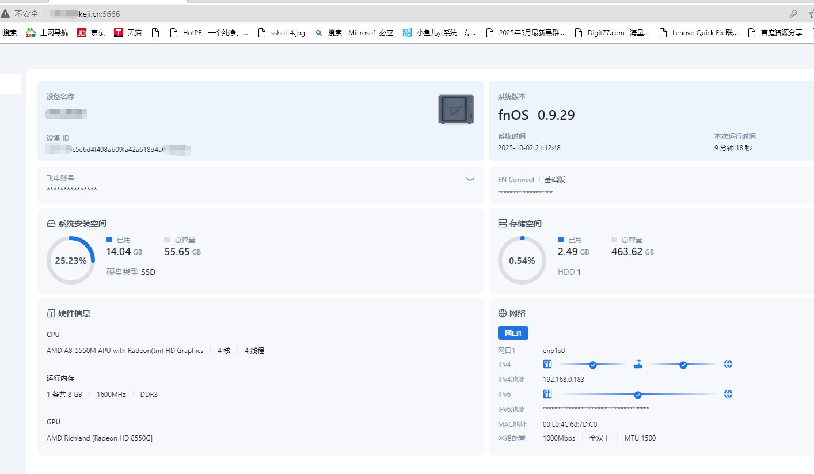Click the password key icon in address bar
Screen dimensions: 814x474
[x=793, y=14]
